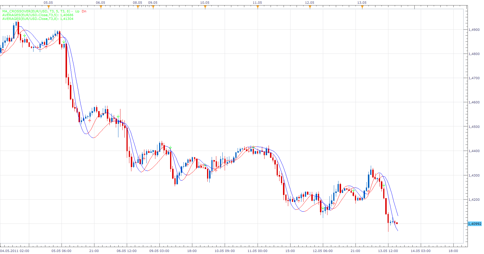Click the "11.05 00:00" time axis label
Screen dimensions: 484x254
pos(257,251)
